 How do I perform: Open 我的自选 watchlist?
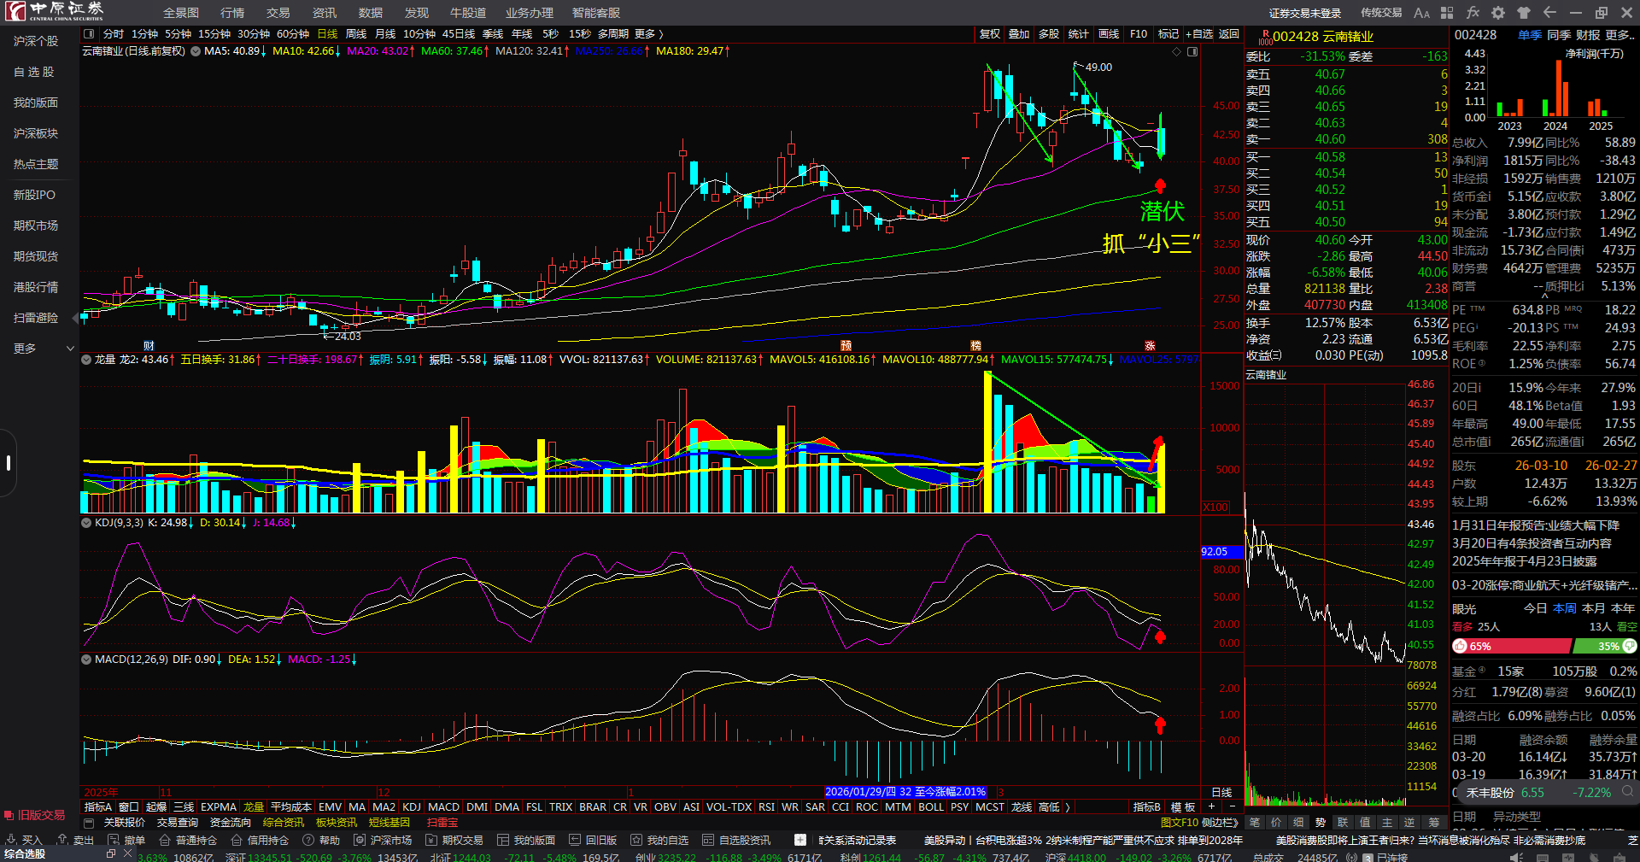click(660, 840)
